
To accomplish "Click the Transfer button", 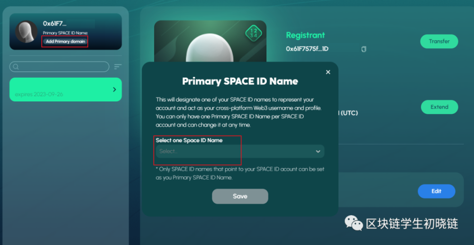I will [439, 41].
